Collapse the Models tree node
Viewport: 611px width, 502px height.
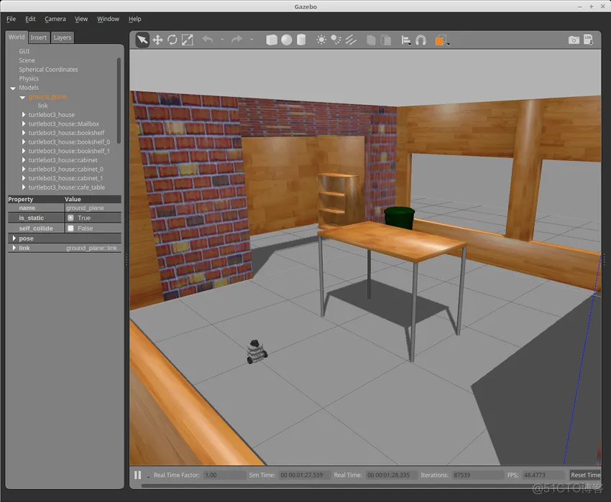(x=13, y=88)
